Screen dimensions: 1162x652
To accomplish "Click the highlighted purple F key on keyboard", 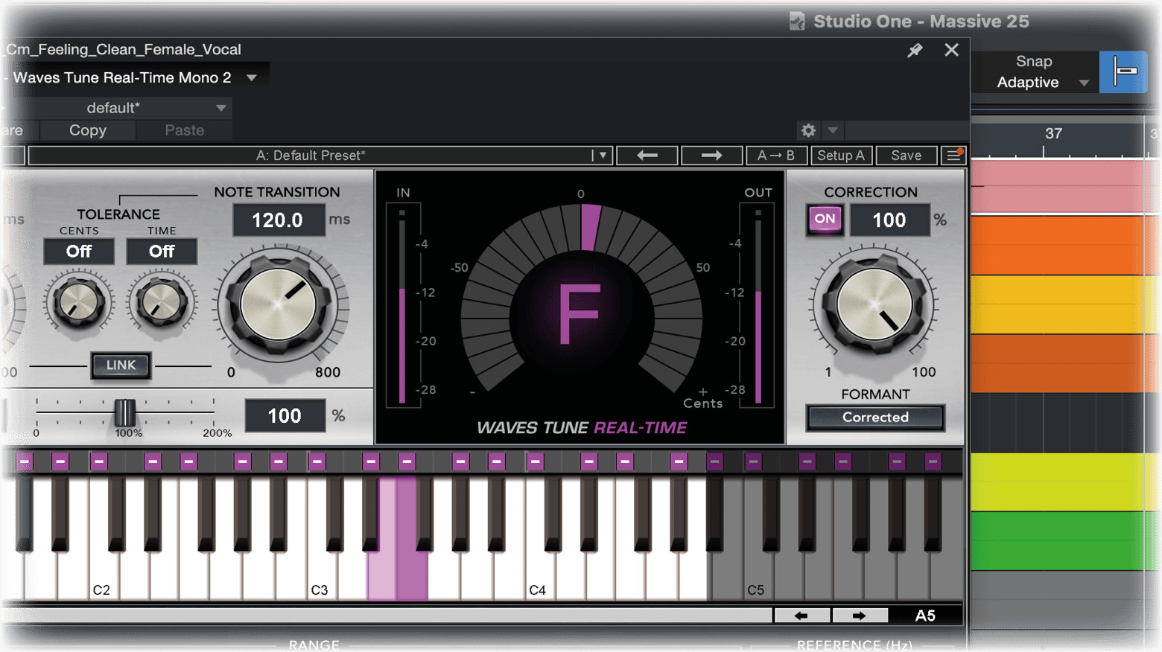I will tap(412, 573).
